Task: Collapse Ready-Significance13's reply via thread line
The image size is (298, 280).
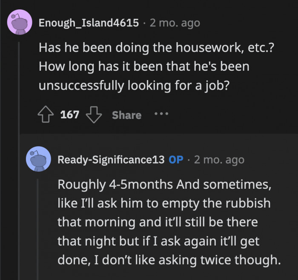Action: pos(38,226)
